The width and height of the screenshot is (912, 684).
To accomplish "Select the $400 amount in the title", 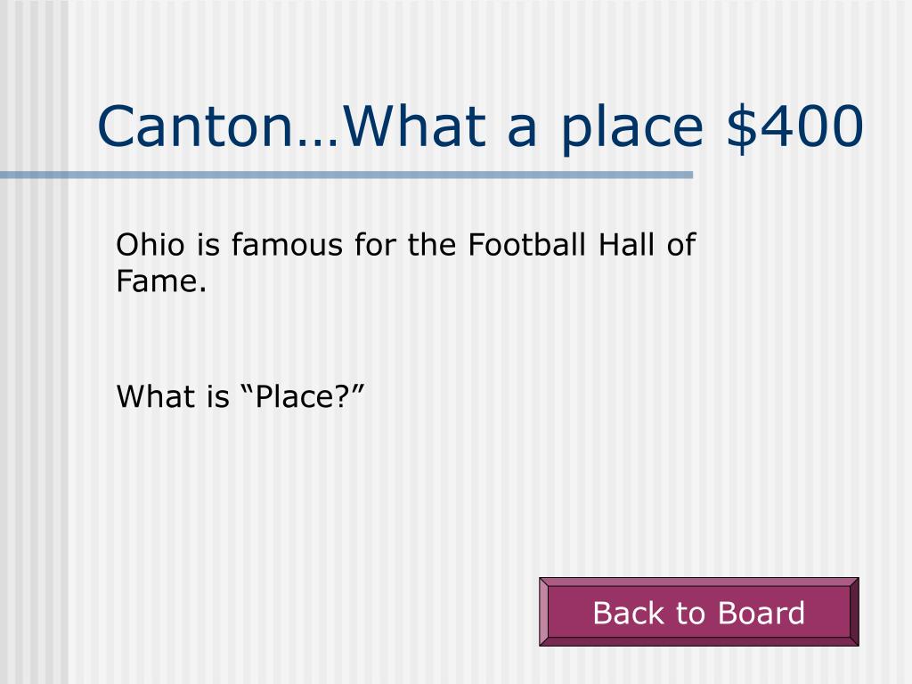I will (794, 126).
